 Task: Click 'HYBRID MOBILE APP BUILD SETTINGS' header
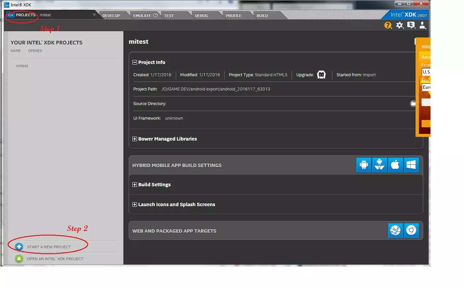pyautogui.click(x=177, y=165)
